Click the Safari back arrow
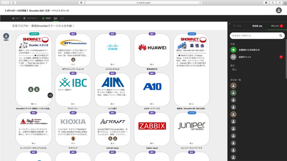 pyautogui.click(x=3, y=2)
